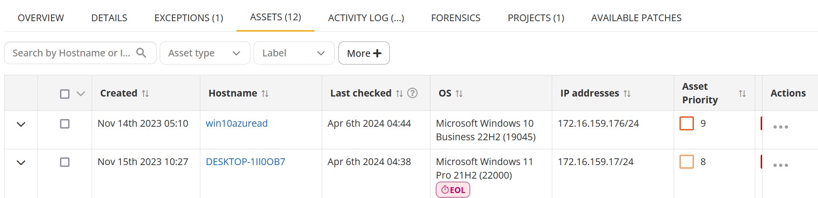Screen dimensions: 818x198
Task: Check the DESKTOP-1II0OB7 row checkbox
Action: coord(65,162)
